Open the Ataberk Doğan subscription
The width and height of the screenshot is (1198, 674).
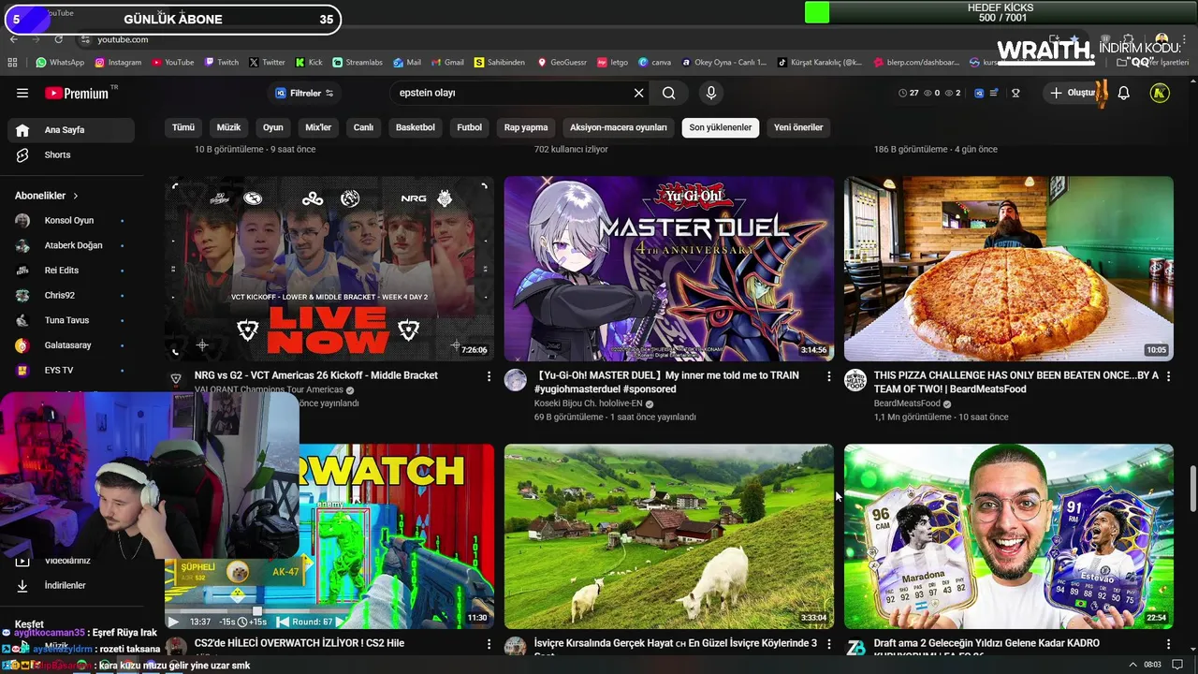pyautogui.click(x=71, y=245)
